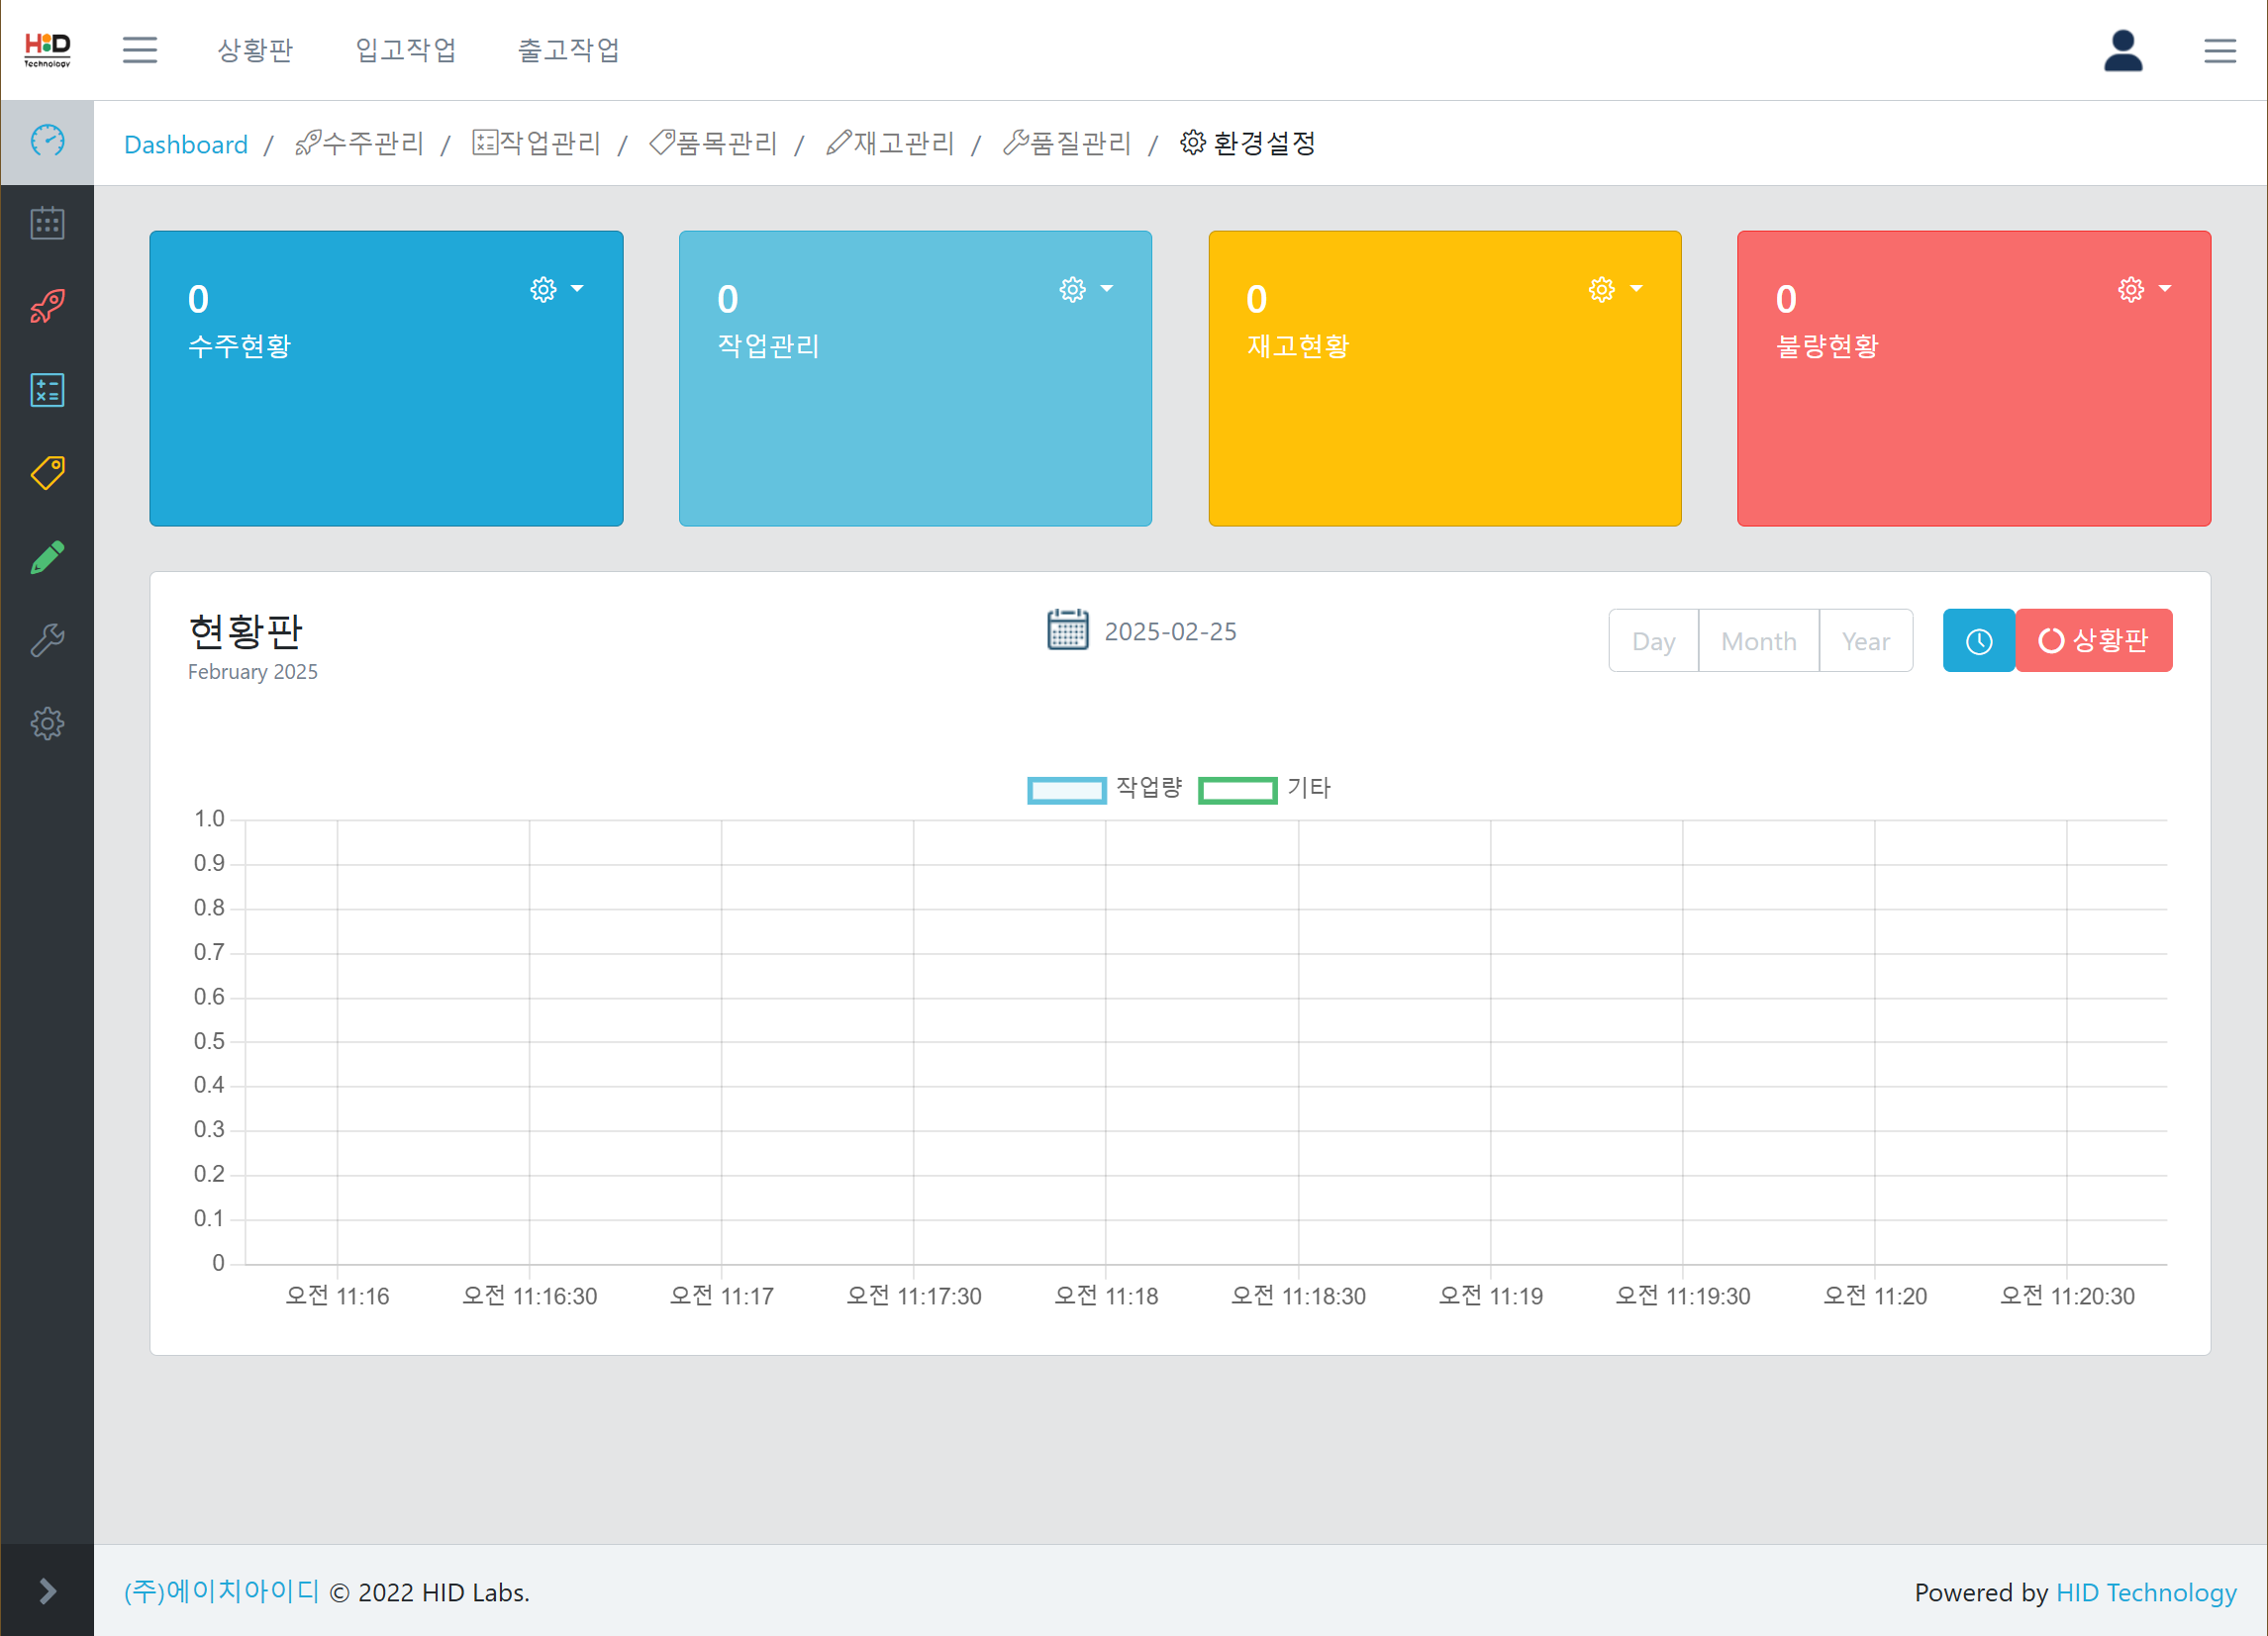Click the calendar date picker 2025-02-25

pos(1142,631)
